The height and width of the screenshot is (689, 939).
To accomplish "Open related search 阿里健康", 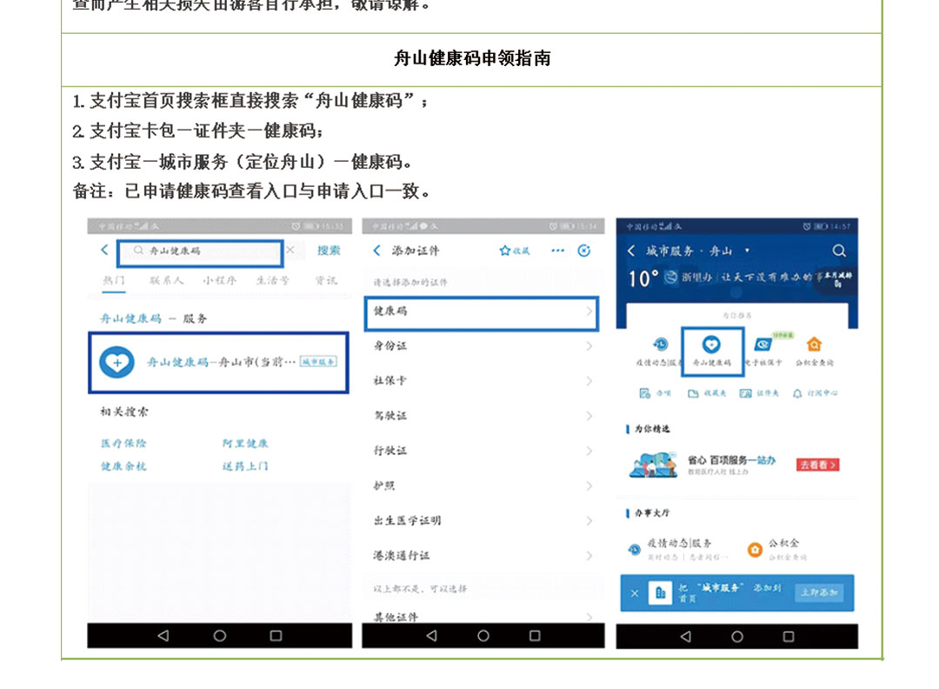I will (245, 444).
